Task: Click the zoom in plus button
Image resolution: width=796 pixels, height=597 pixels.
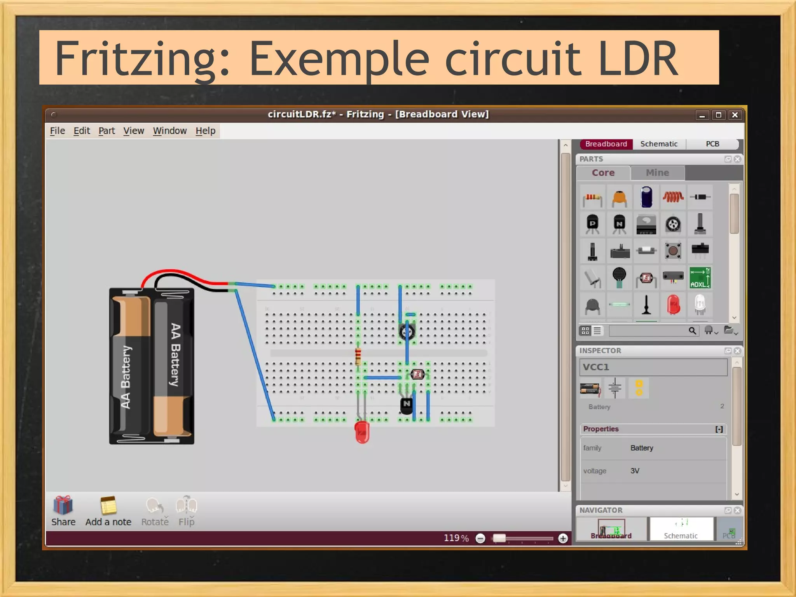Action: point(563,538)
